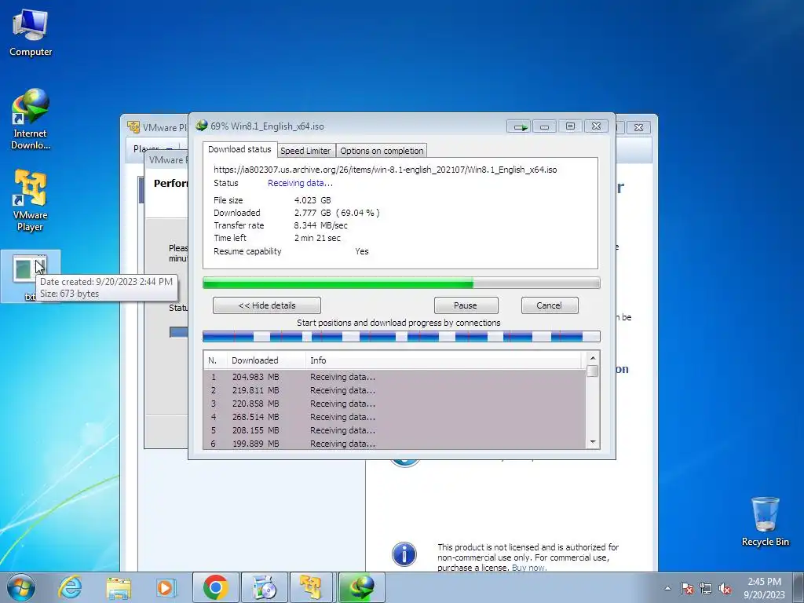This screenshot has width=804, height=603.
Task: Click the green arrow title bar button
Action: tap(518, 126)
